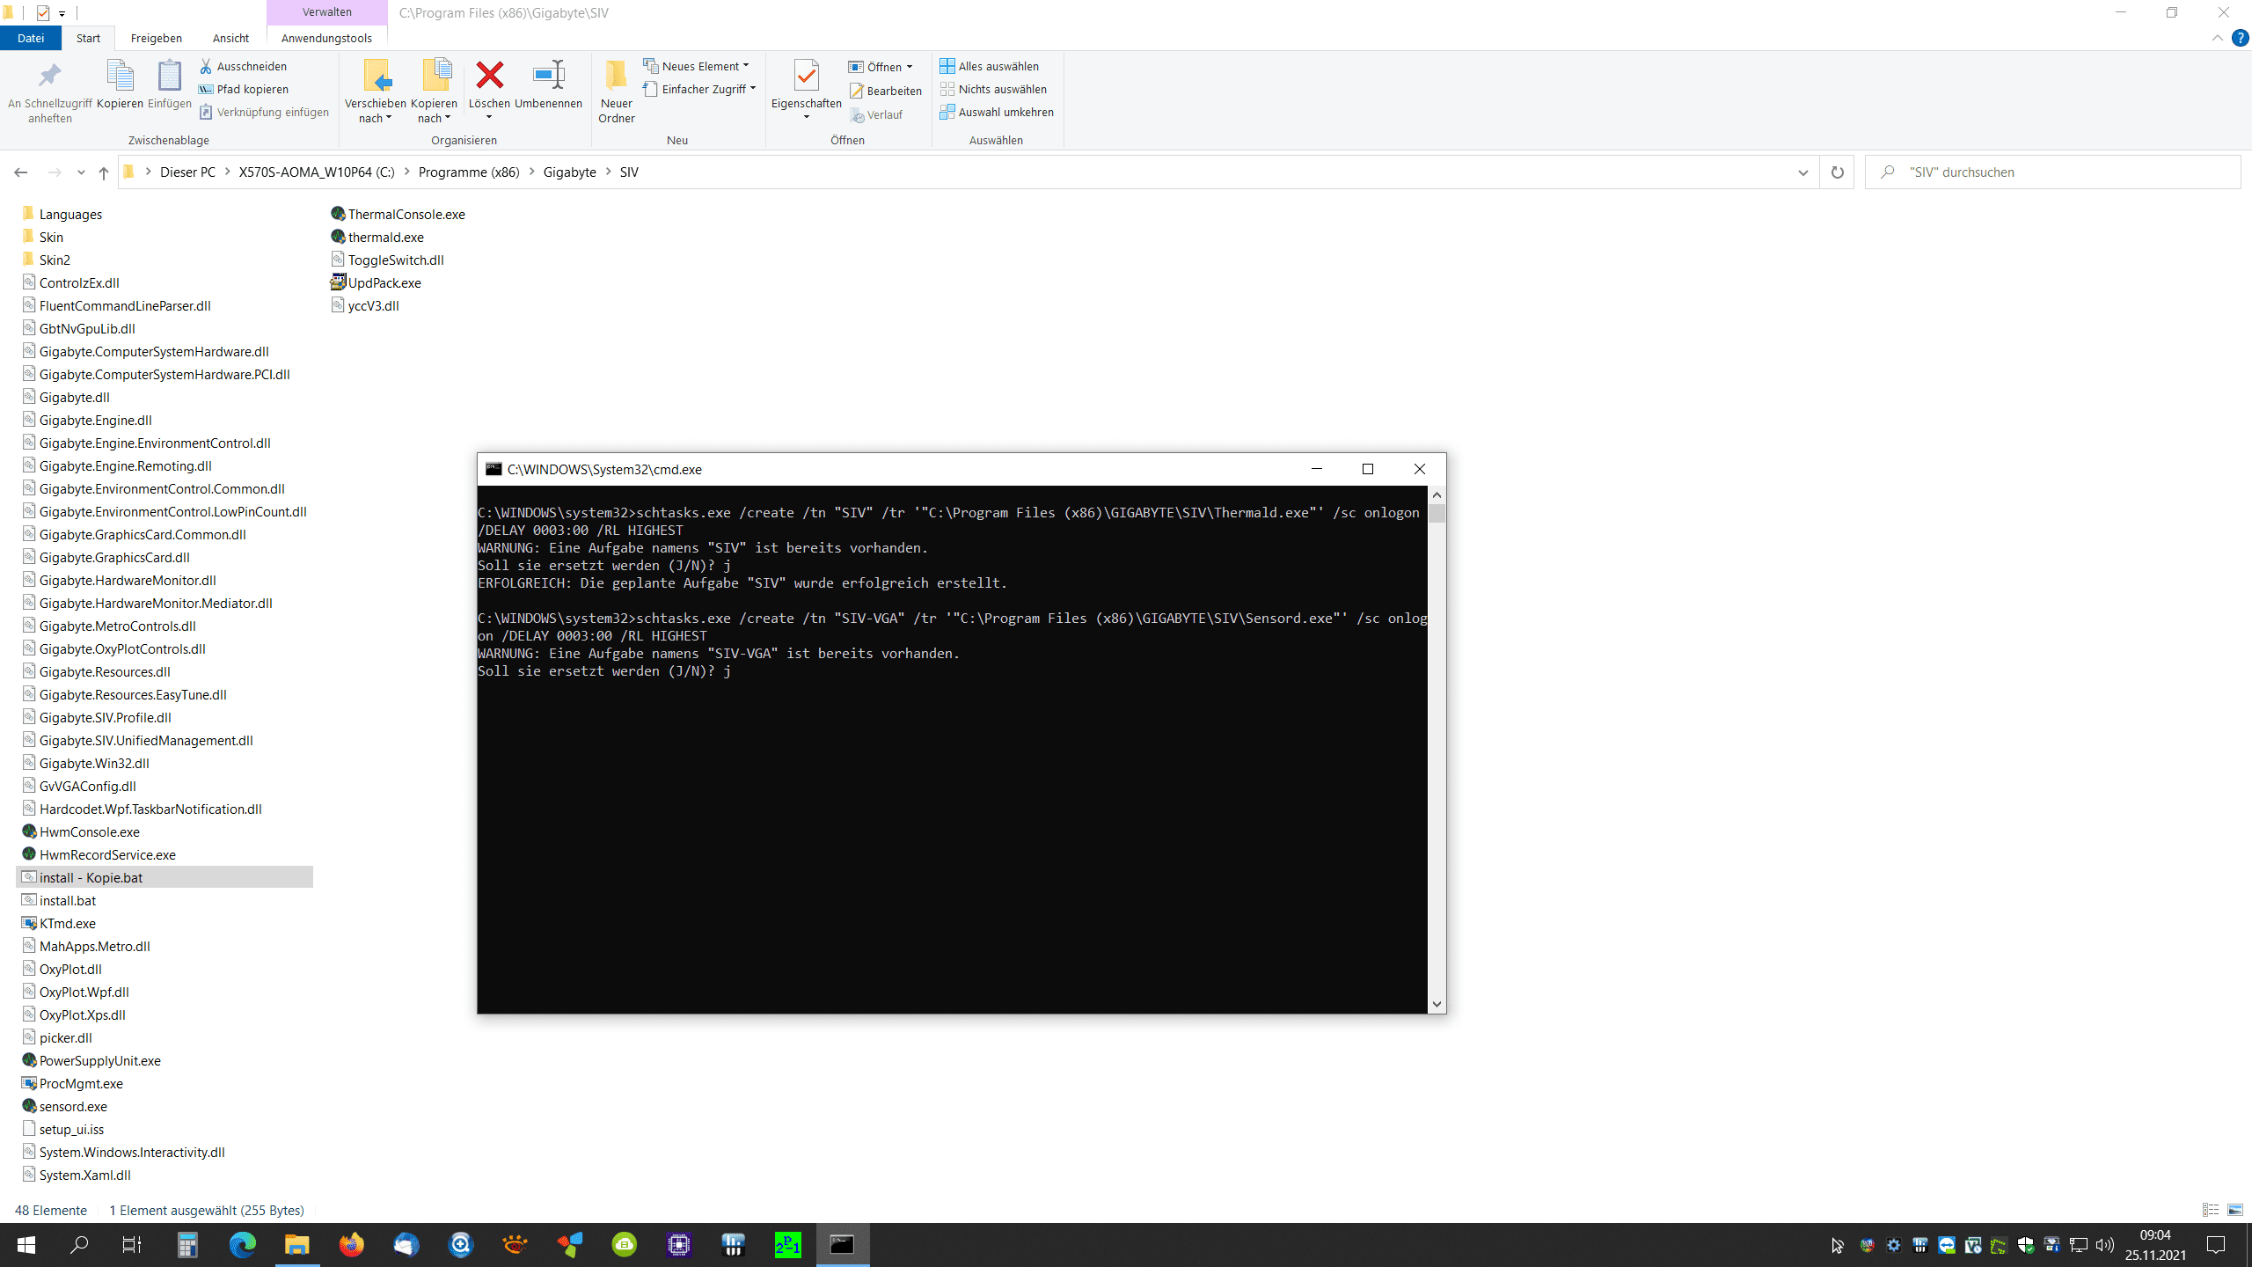Click the red Löschen icon
Screen dimensions: 2252x1267
[489, 76]
